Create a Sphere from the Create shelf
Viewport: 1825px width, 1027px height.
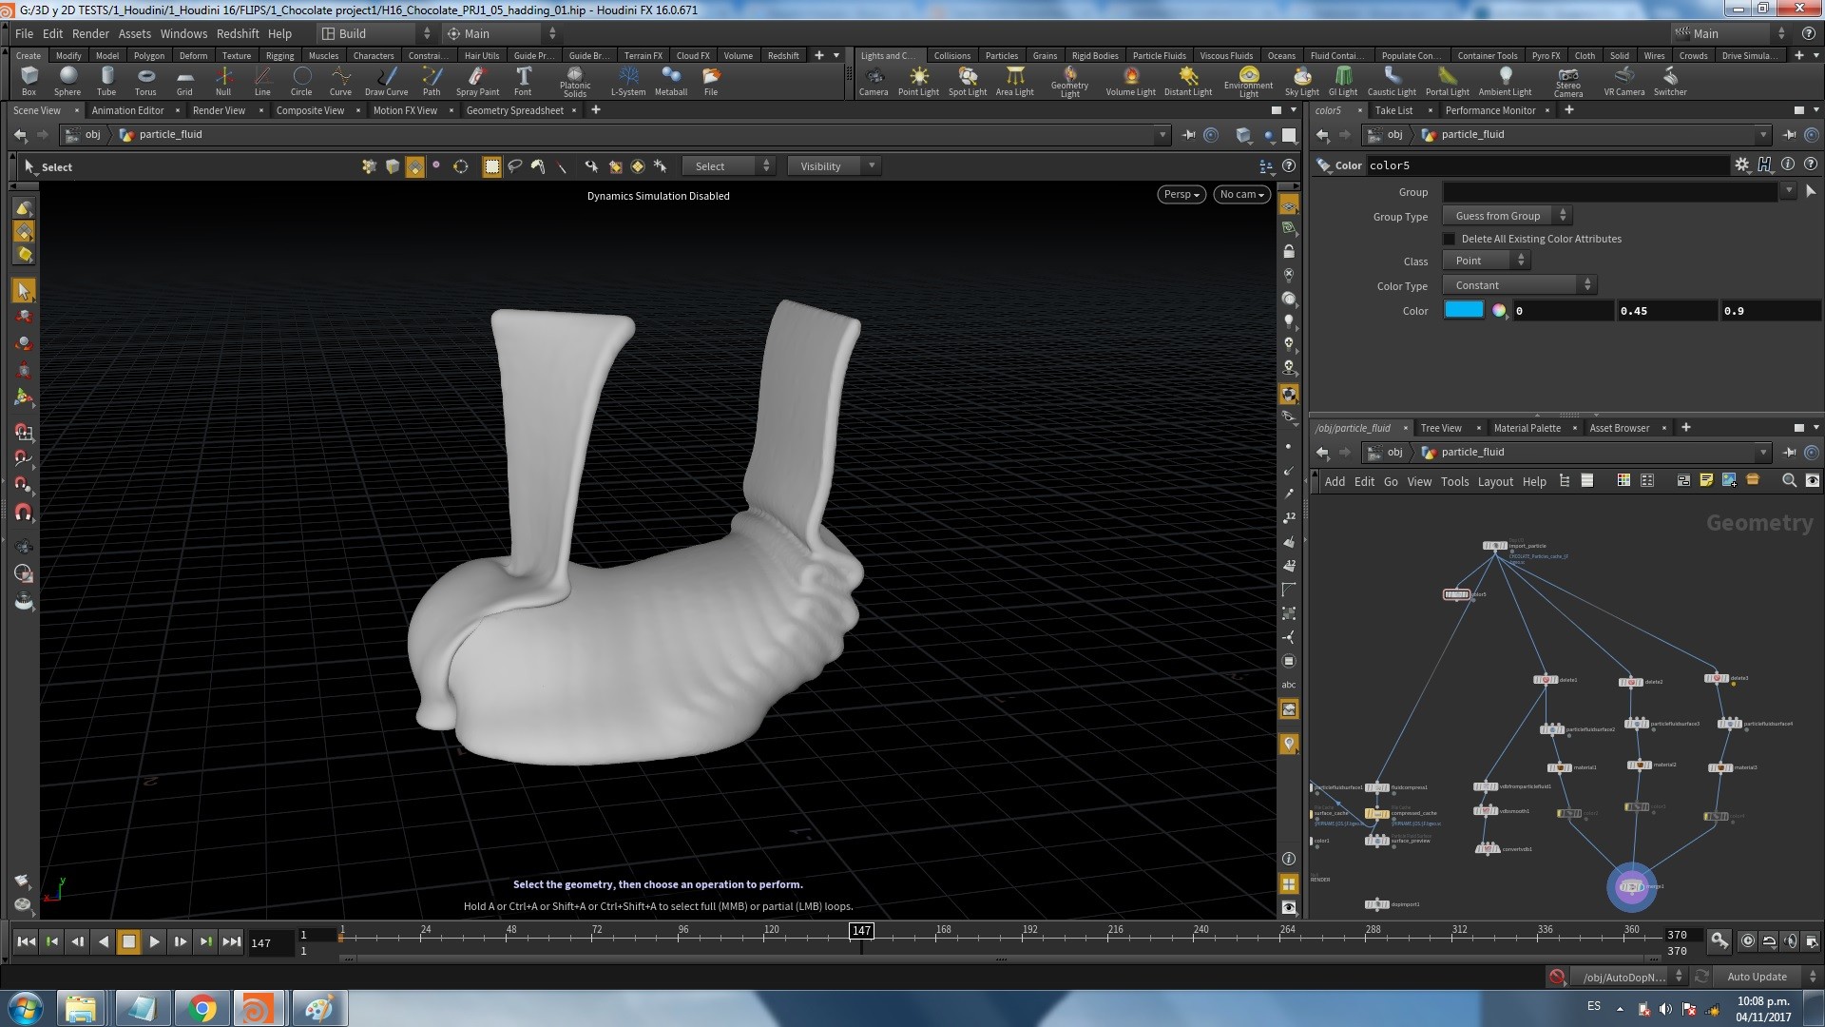pyautogui.click(x=67, y=81)
